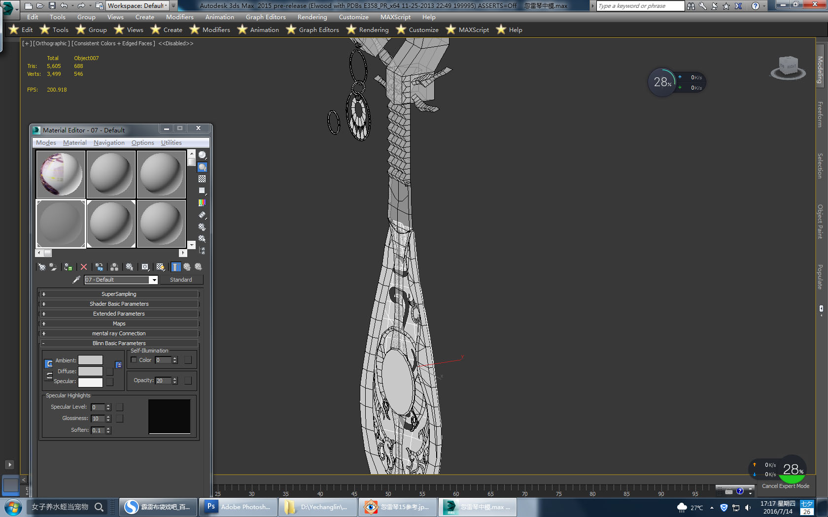Switch to Adobe Photoshop in the taskbar
Screen dimensions: 828x517
pyautogui.click(x=239, y=507)
